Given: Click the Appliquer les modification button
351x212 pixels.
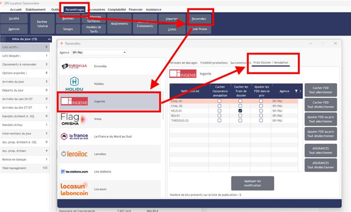Looking at the screenshot, I should coord(253,183).
